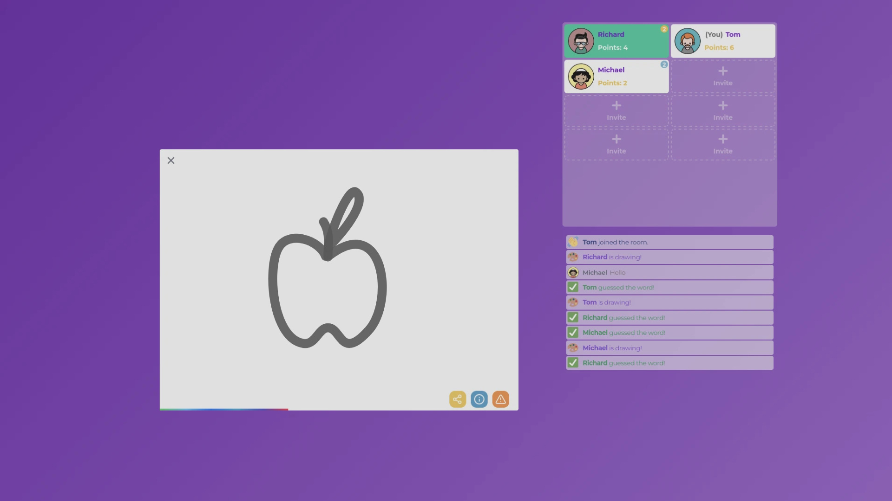
Task: Click Tom's avatar
Action: 688,41
